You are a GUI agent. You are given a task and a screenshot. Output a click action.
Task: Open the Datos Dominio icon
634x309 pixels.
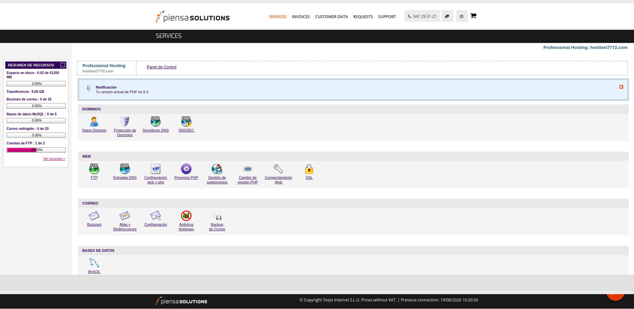(94, 122)
